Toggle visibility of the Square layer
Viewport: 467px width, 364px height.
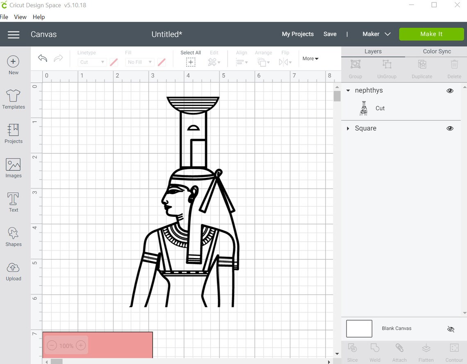pyautogui.click(x=450, y=128)
